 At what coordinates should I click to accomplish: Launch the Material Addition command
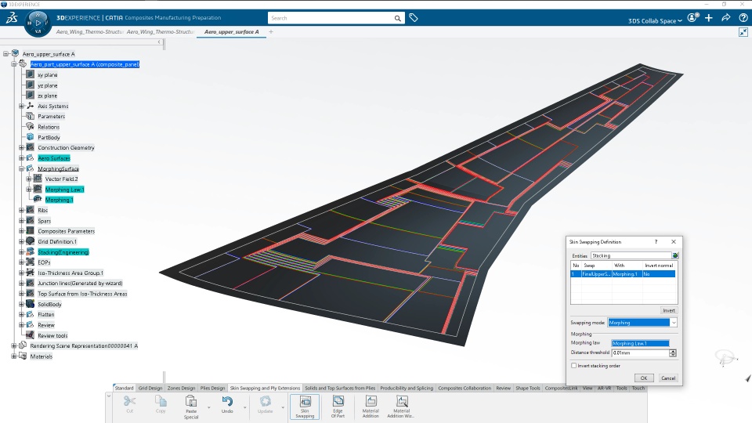(x=371, y=407)
